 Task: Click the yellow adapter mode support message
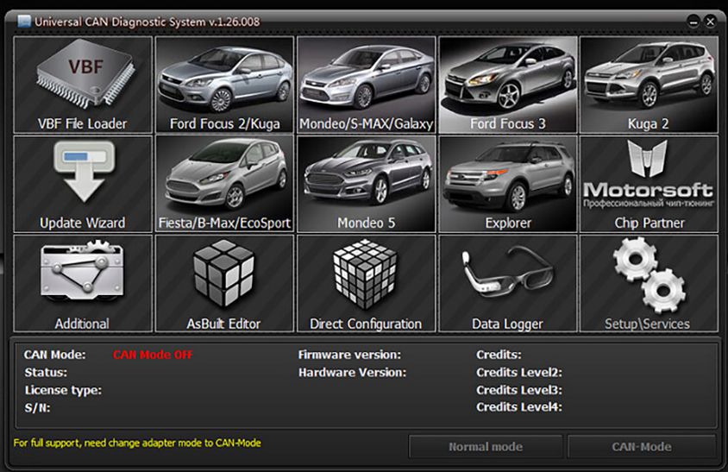(137, 444)
